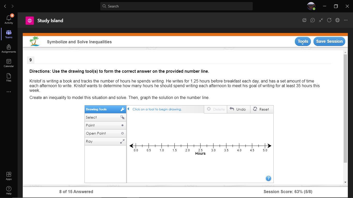Click the question number 9 label
Screen dimensions: 353x198
tap(30, 60)
